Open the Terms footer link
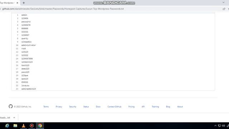 [x=46, y=107]
